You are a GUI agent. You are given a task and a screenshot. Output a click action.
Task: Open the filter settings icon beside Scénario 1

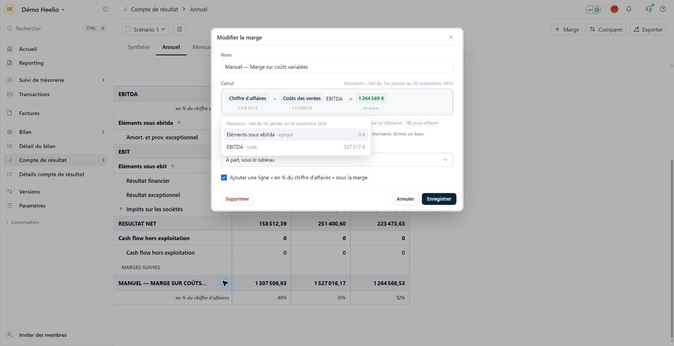(179, 29)
